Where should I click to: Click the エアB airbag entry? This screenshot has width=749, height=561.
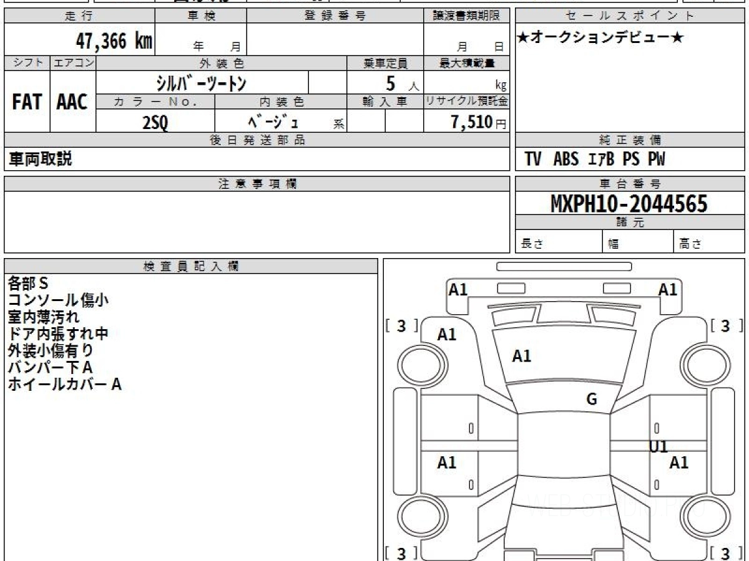tap(602, 160)
